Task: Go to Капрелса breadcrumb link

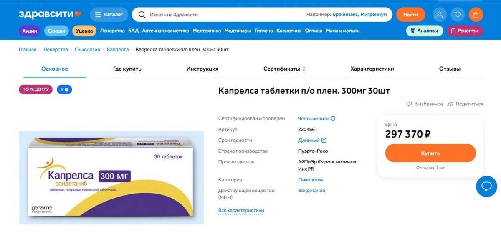Action: (x=118, y=49)
